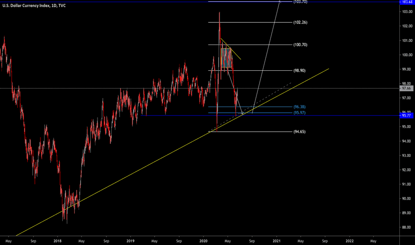
Task: Click the 97.00 price axis value
Action: pos(407,98)
